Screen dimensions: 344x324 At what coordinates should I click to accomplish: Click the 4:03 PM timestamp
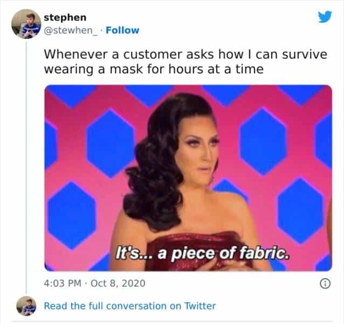[63, 283]
